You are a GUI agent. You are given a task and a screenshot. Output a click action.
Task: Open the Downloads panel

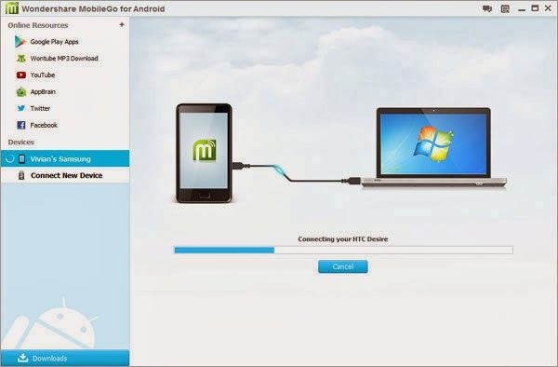[65, 358]
